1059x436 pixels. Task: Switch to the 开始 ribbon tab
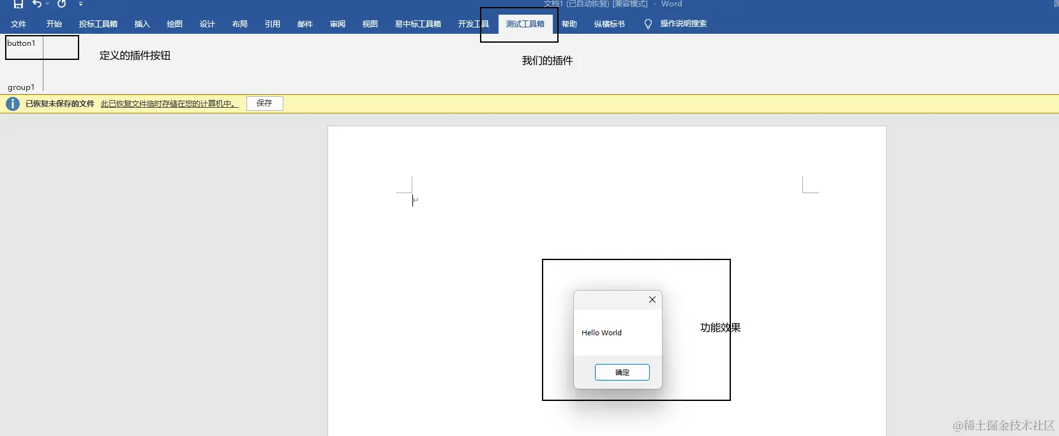54,24
